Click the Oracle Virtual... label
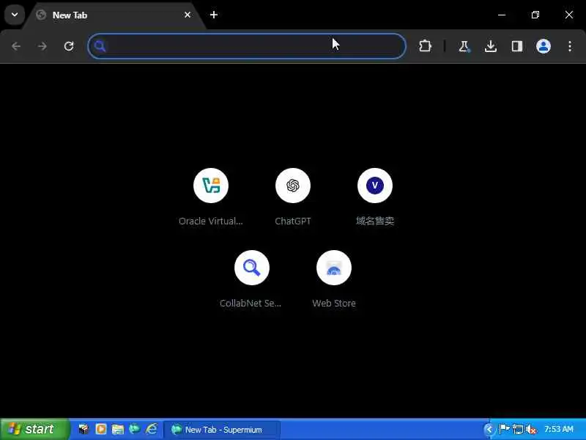The width and height of the screenshot is (586, 440). point(211,221)
